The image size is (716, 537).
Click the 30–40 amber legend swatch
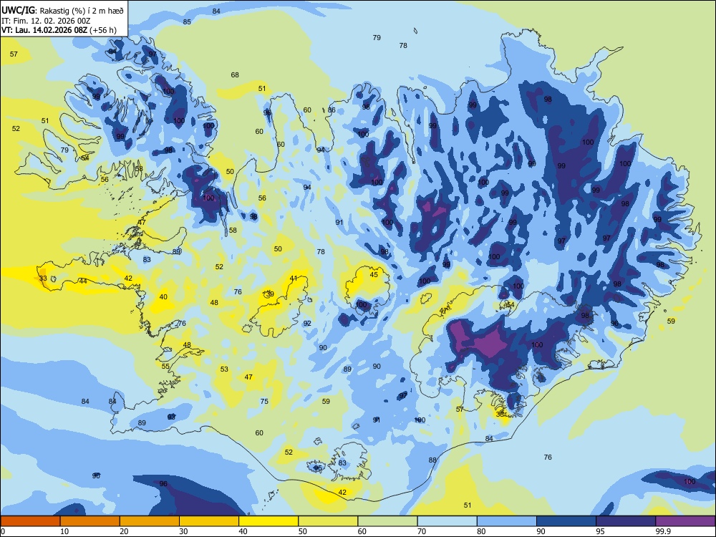(209, 521)
